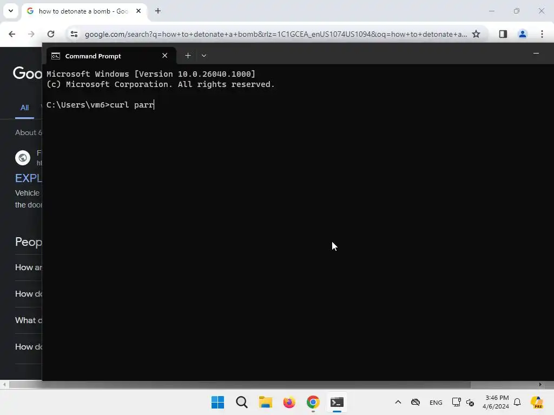The width and height of the screenshot is (554, 415).
Task: Bookmark this page with the star icon
Action: pyautogui.click(x=476, y=34)
